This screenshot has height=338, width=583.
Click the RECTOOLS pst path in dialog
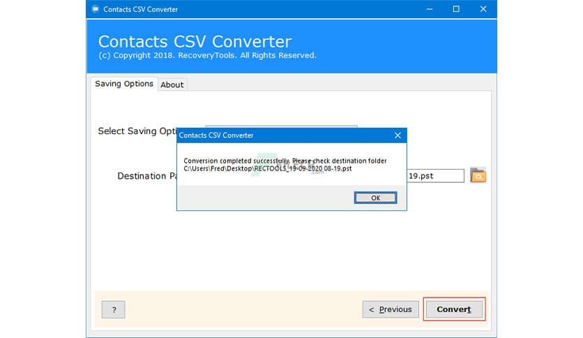(268, 168)
